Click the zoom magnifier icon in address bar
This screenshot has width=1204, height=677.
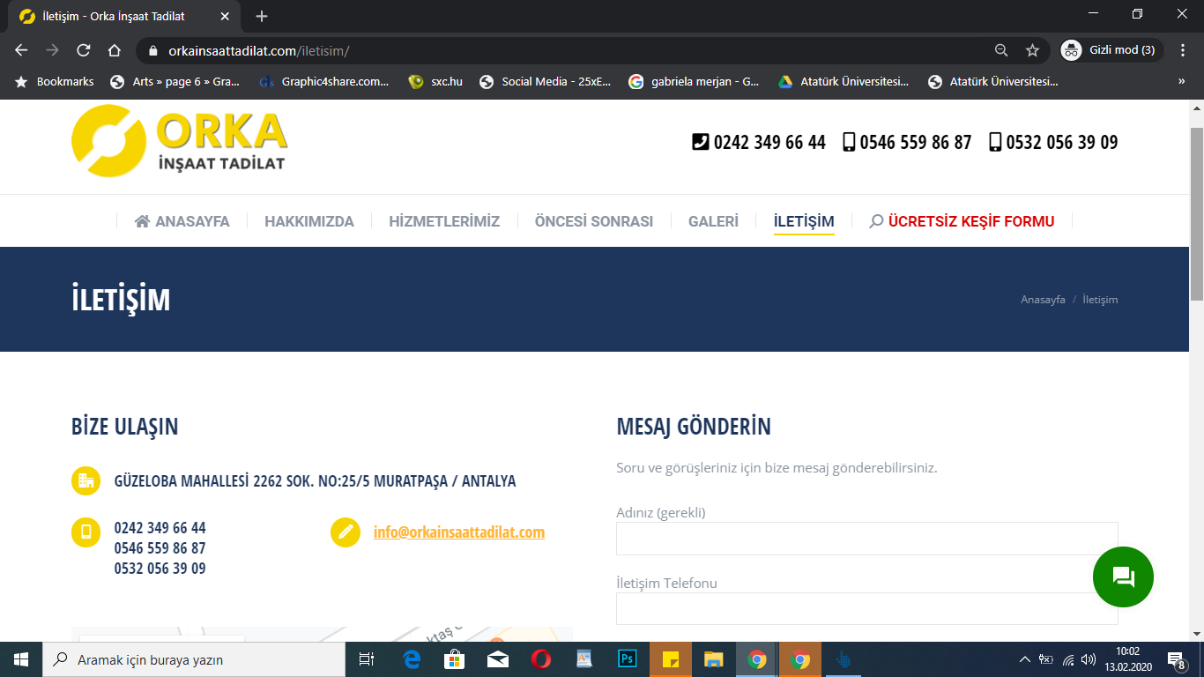coord(1001,50)
